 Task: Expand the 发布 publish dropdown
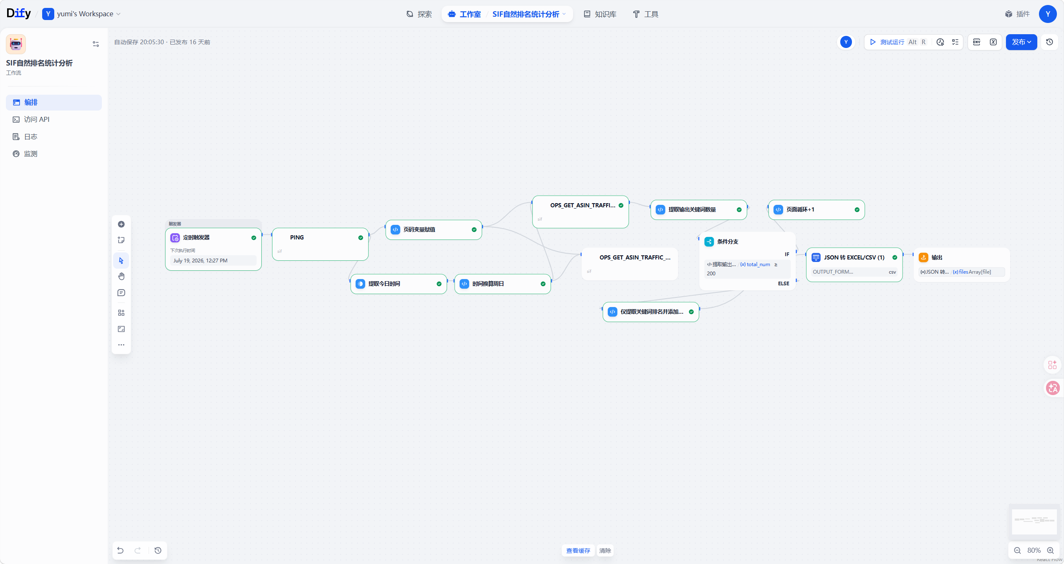pyautogui.click(x=1021, y=42)
